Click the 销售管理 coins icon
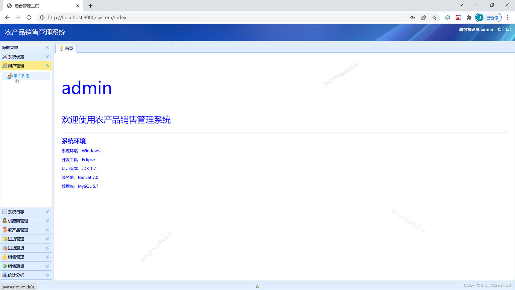515x290 pixels. [x=5, y=257]
